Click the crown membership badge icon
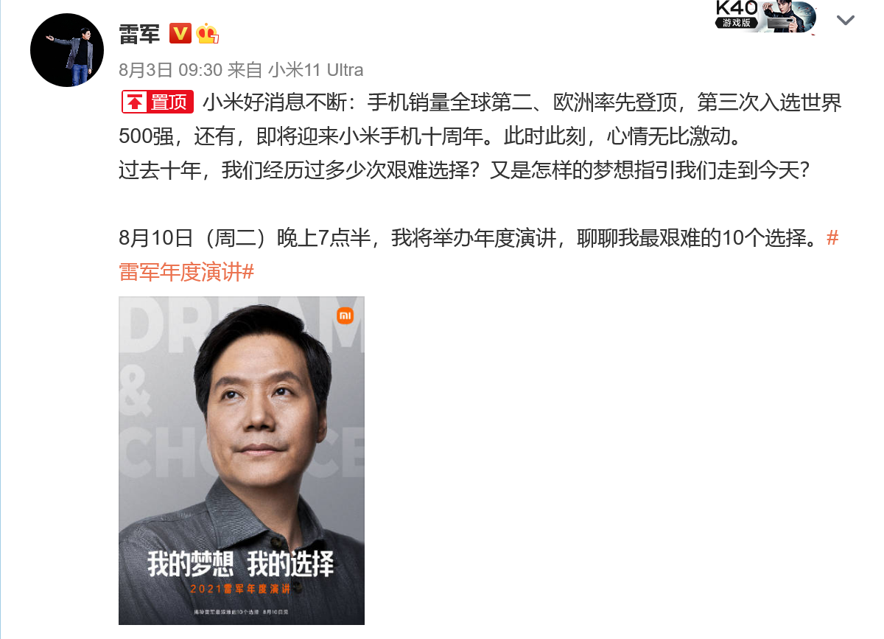Image resolution: width=884 pixels, height=639 pixels. point(208,33)
